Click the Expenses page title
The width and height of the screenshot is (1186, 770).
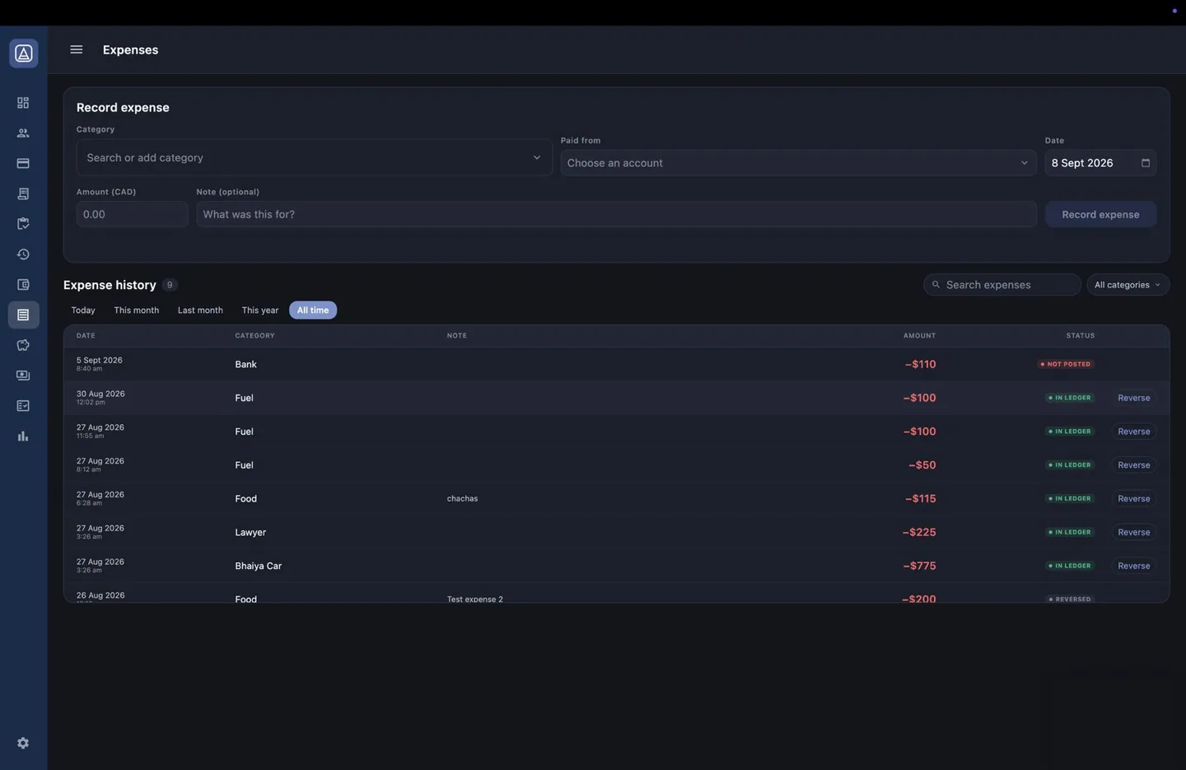click(x=130, y=49)
